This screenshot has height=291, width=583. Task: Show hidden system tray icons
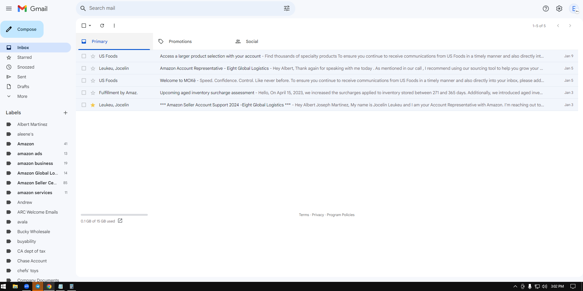click(515, 286)
